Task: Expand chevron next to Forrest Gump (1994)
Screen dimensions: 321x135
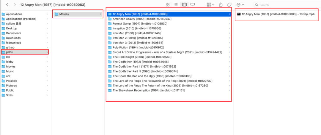Action: [x=229, y=24]
